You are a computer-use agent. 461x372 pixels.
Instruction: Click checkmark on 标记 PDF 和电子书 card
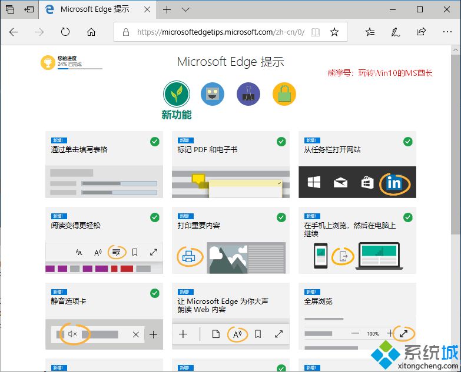tap(281, 142)
